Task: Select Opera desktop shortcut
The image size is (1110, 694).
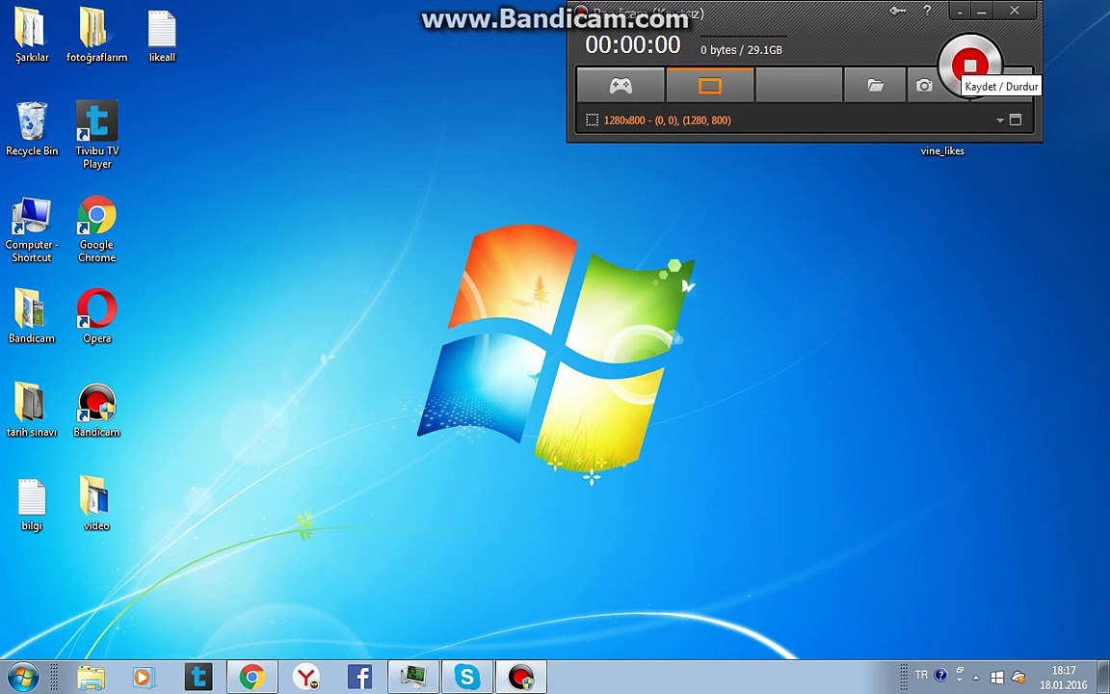Action: pyautogui.click(x=97, y=316)
